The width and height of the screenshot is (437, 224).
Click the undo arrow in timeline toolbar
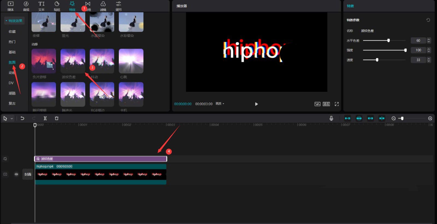click(22, 118)
